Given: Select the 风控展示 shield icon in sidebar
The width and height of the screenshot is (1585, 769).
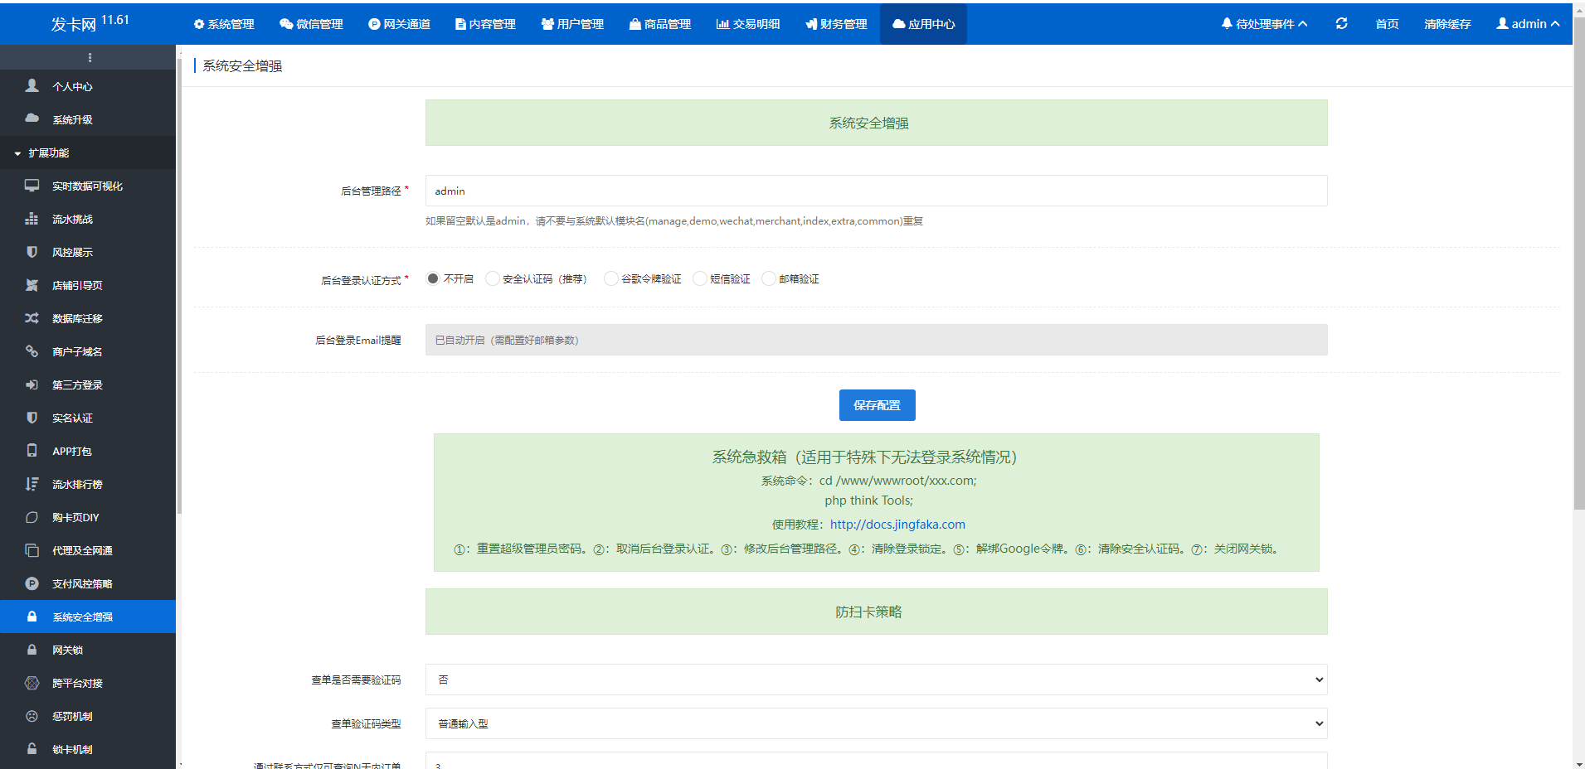Looking at the screenshot, I should [x=32, y=252].
